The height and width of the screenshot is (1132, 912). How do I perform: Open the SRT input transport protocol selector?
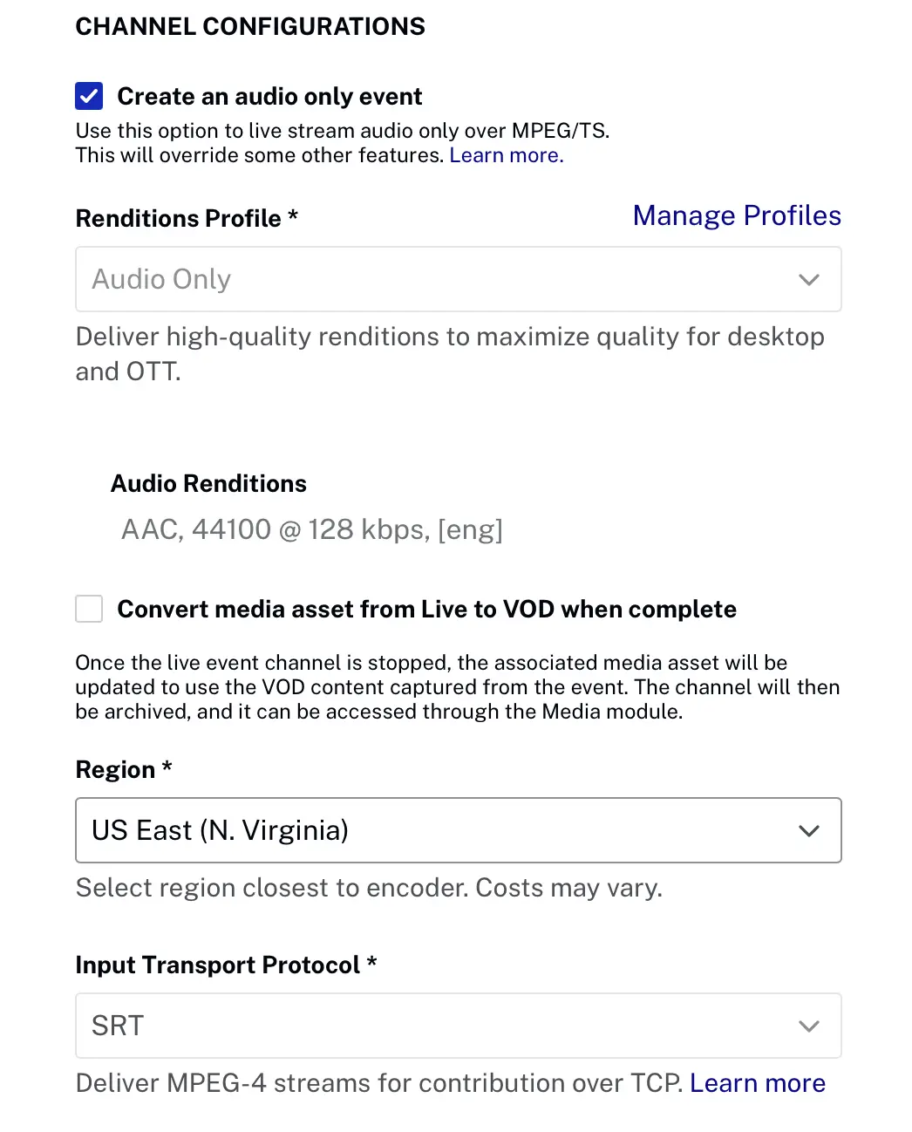tap(436, 1026)
